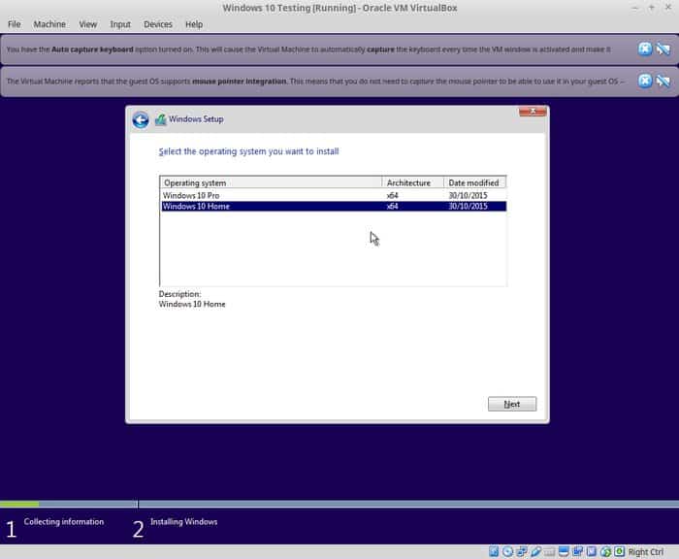Screen dimensions: 679x559
Task: Click the Collecting information step label
Action: [x=64, y=522]
